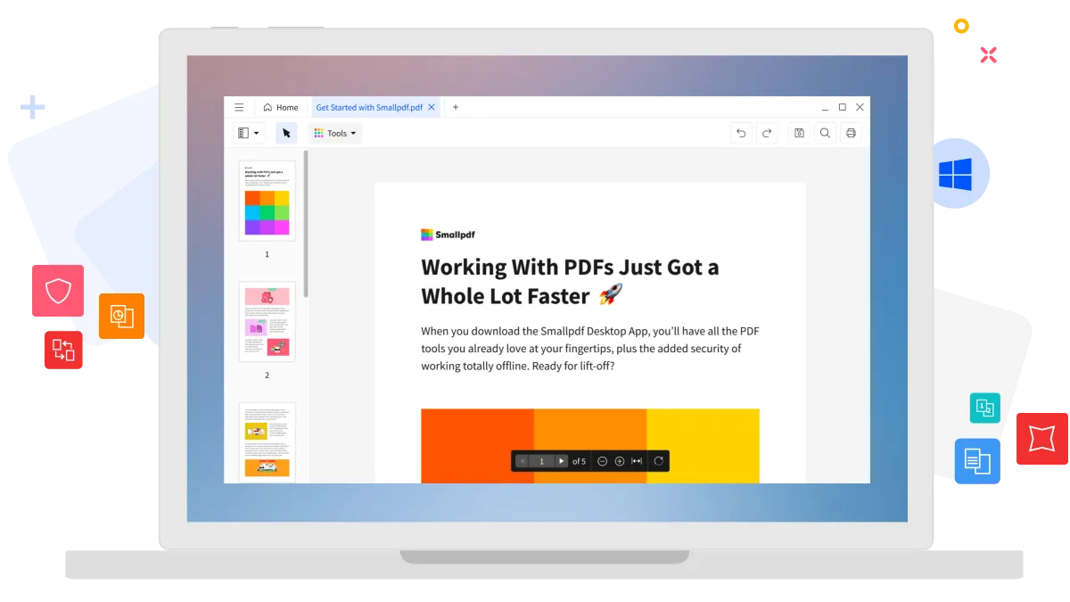Select the cursor arrow tool
The image size is (1070, 602).
point(286,132)
